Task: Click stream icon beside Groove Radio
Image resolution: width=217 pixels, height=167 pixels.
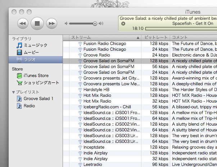Action: tap(80, 55)
